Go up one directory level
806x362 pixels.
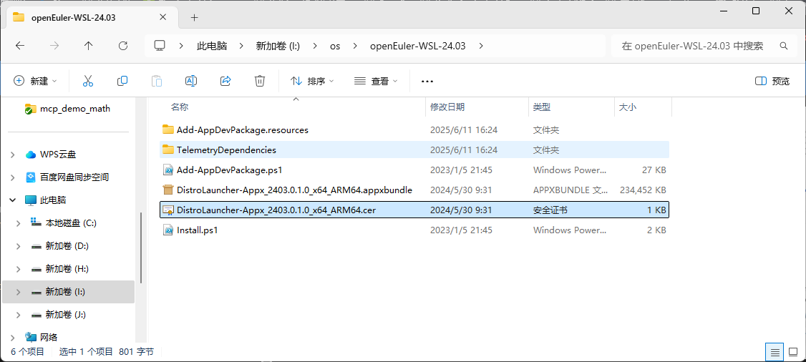[88, 46]
